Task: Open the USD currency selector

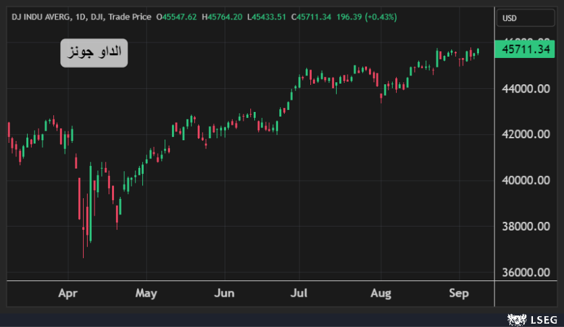Action: [x=512, y=18]
